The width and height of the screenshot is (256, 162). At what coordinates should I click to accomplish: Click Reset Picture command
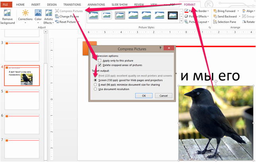coord(66,22)
